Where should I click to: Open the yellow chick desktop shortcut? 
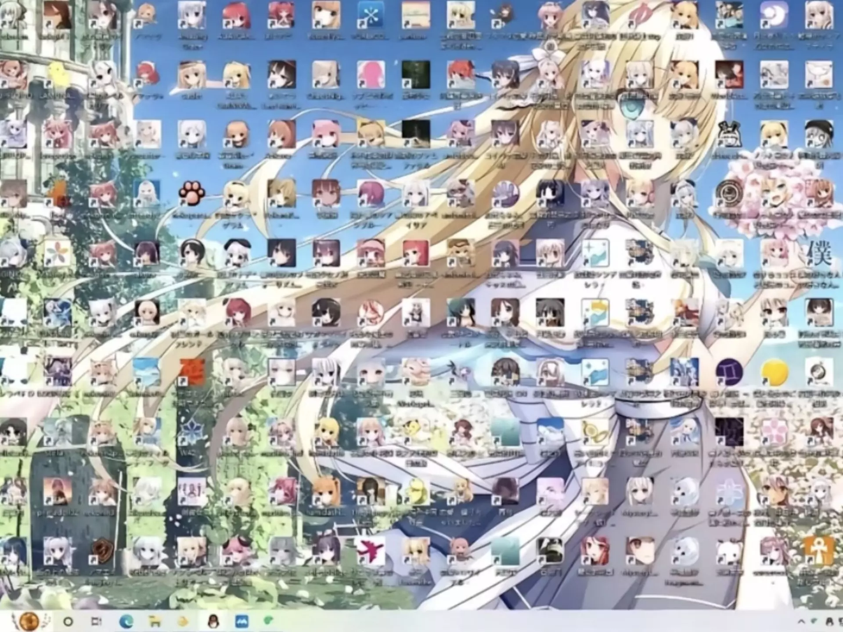pyautogui.click(x=57, y=74)
